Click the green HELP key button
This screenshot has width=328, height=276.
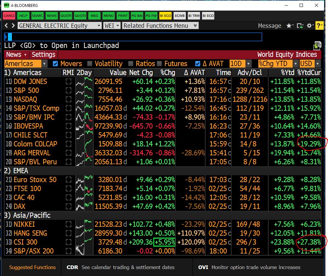[x=23, y=16]
